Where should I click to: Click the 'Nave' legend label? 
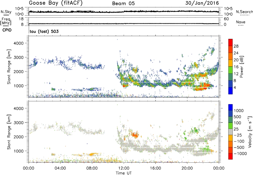(241, 22)
